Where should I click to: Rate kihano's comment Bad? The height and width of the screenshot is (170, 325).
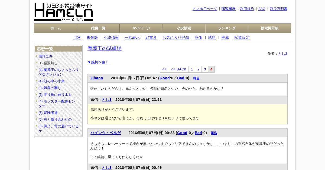tap(181, 78)
